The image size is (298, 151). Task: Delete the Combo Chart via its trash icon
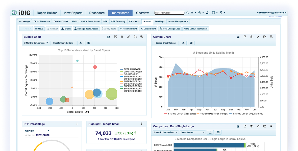(252, 37)
